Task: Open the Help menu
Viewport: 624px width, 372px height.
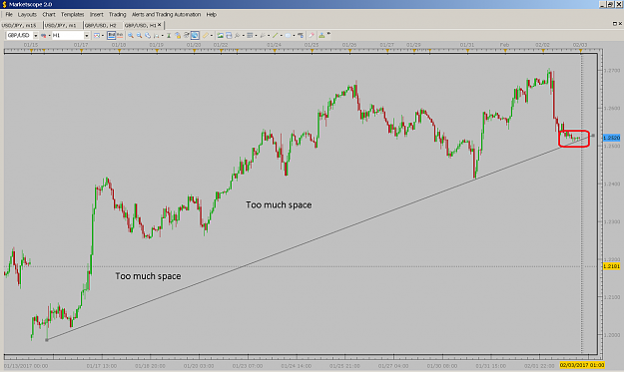Action: click(212, 14)
